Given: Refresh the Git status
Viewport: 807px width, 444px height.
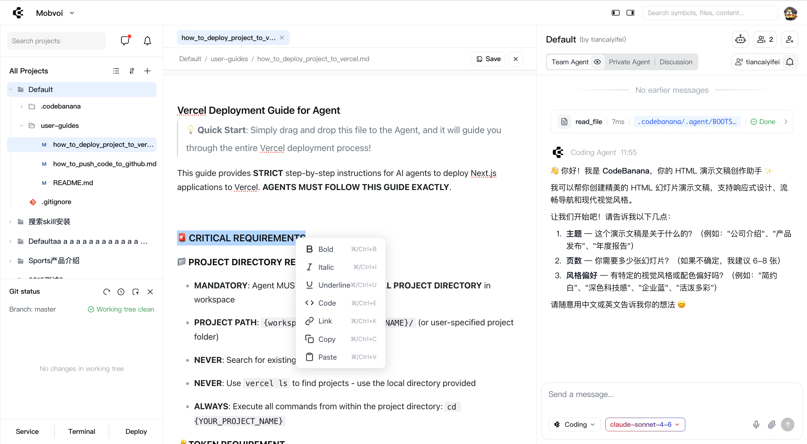Looking at the screenshot, I should click(x=107, y=292).
